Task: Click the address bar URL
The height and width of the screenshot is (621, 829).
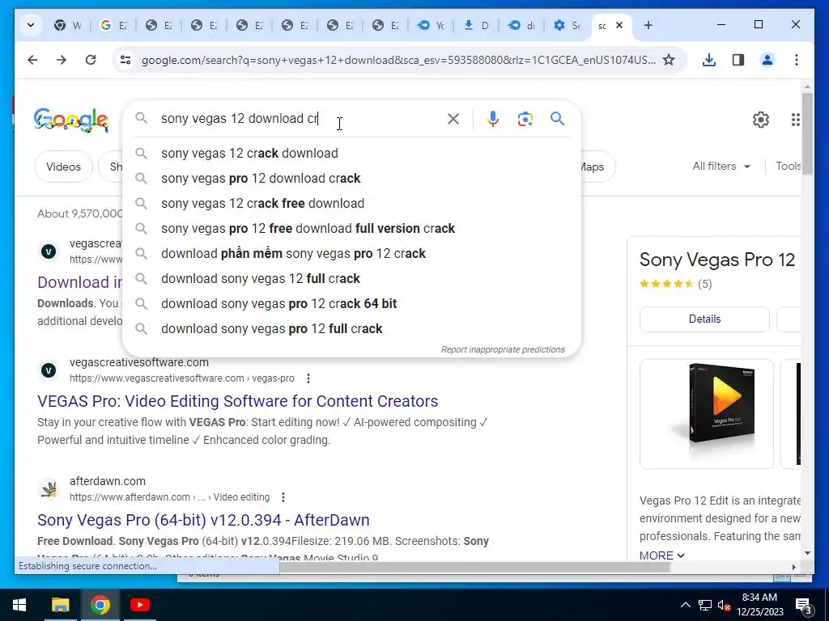Action: click(x=398, y=60)
